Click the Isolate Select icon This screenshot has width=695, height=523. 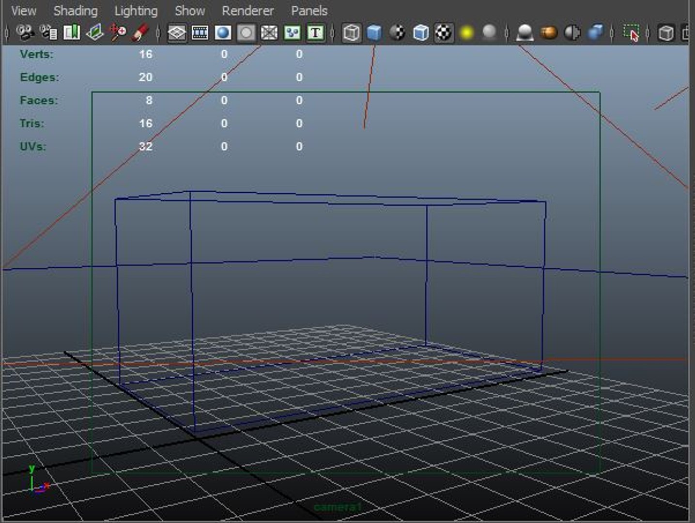click(x=631, y=33)
